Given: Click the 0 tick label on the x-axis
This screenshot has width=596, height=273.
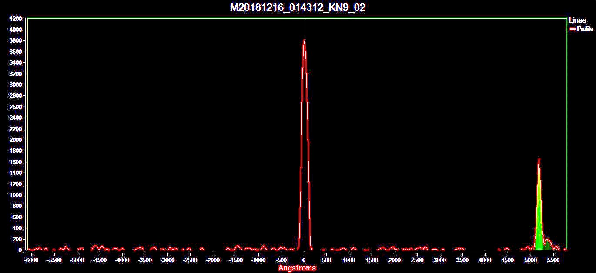Looking at the screenshot, I should coord(304,260).
